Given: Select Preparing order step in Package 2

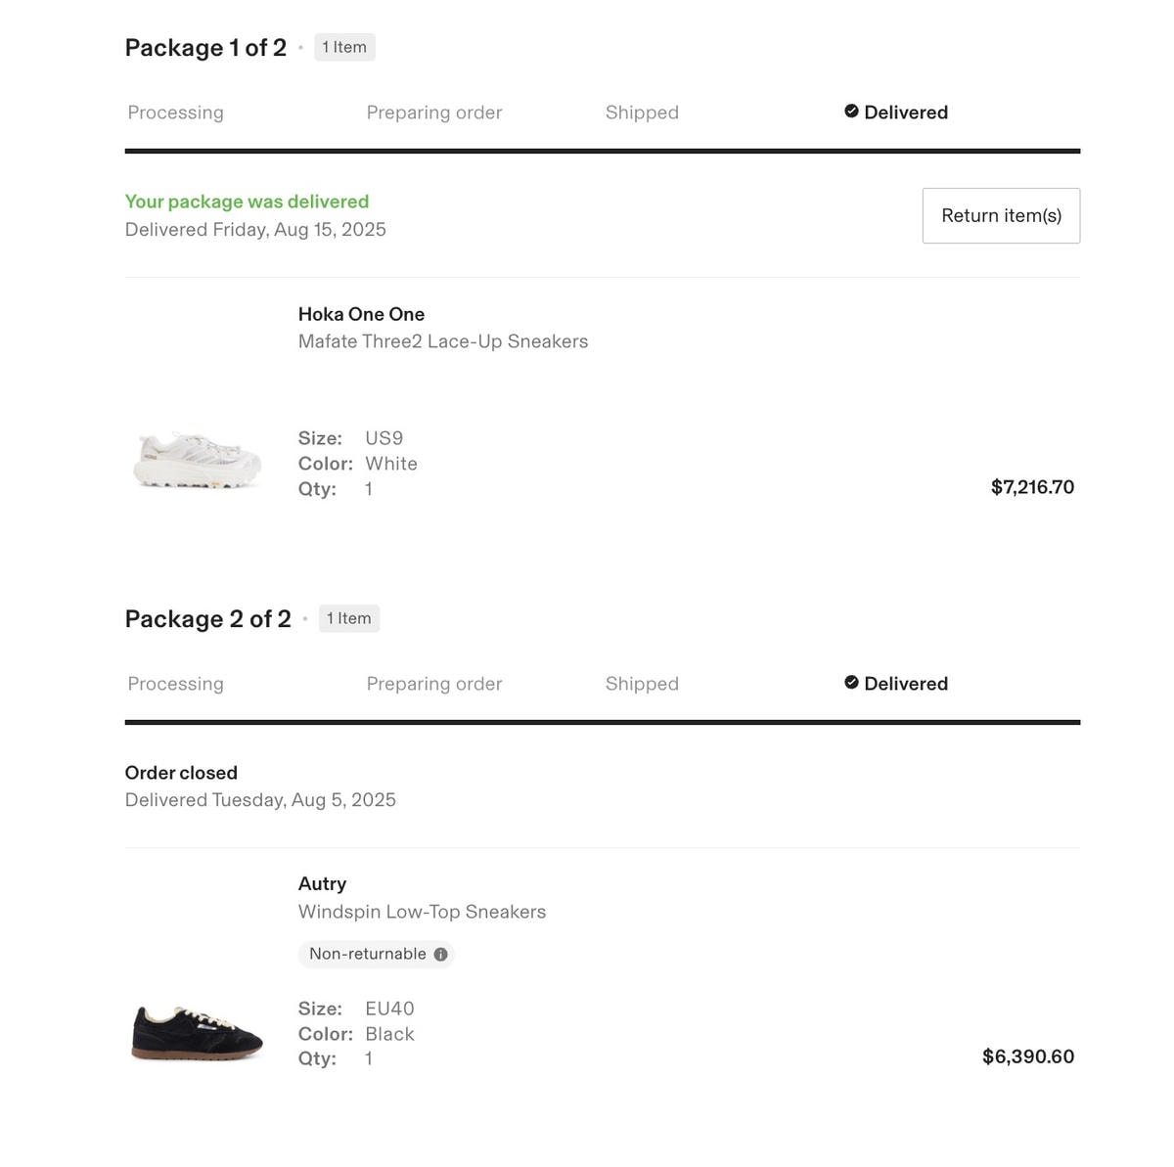Looking at the screenshot, I should [x=433, y=684].
